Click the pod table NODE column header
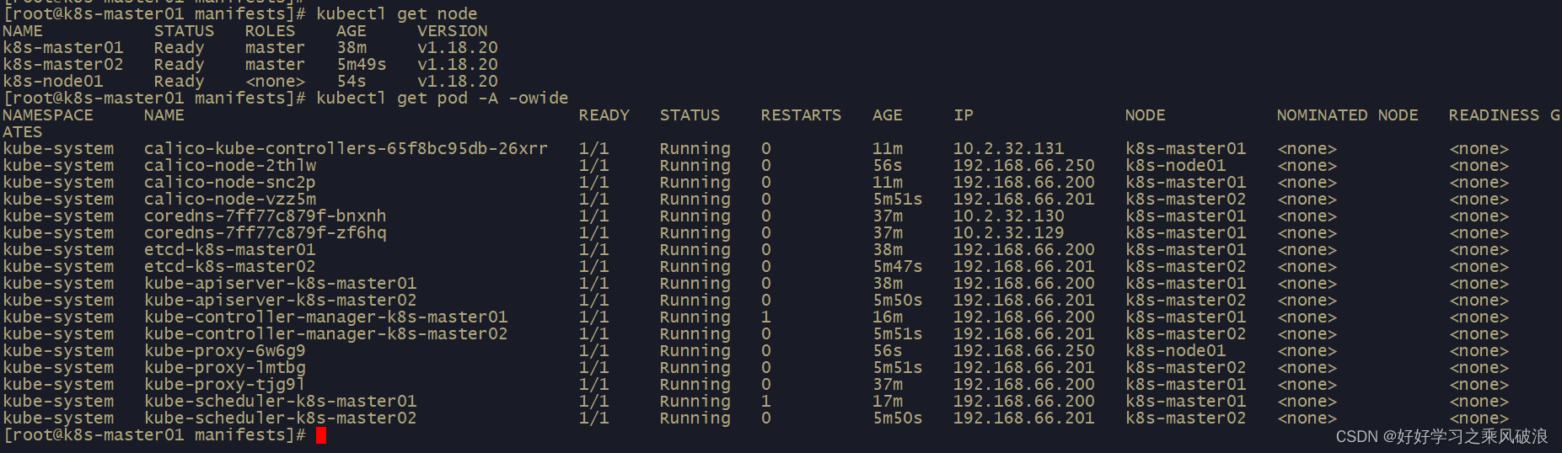 [1146, 115]
